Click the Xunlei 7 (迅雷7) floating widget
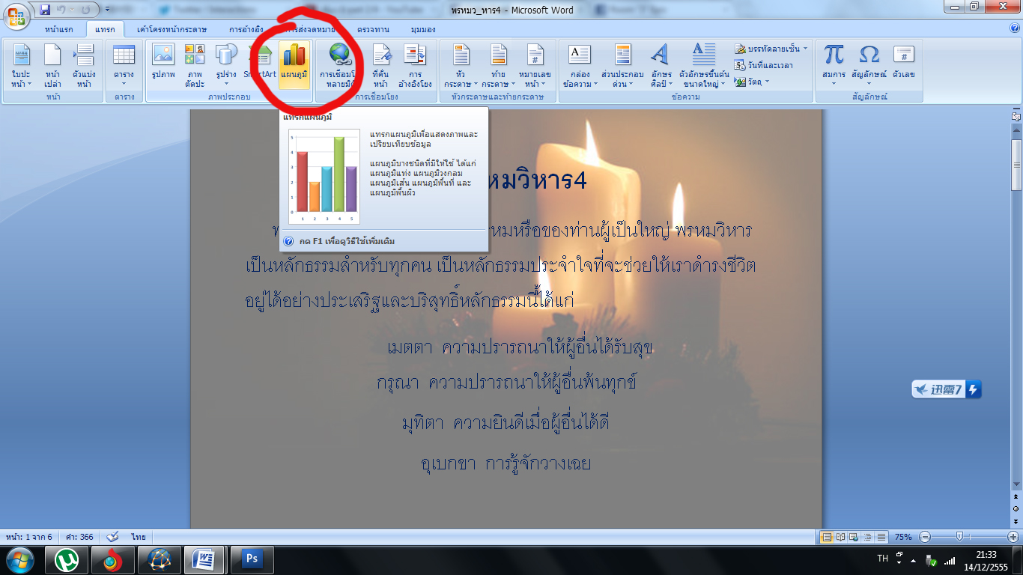This screenshot has width=1023, height=575. [x=946, y=389]
